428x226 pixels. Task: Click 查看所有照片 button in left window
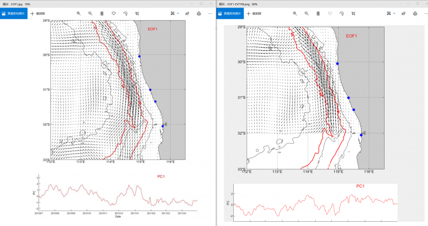click(13, 13)
